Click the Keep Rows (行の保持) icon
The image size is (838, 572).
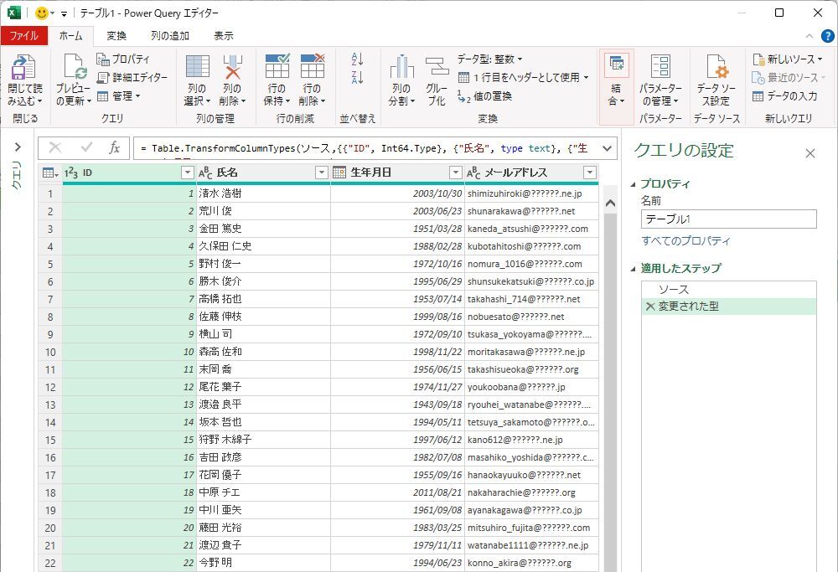point(277,66)
